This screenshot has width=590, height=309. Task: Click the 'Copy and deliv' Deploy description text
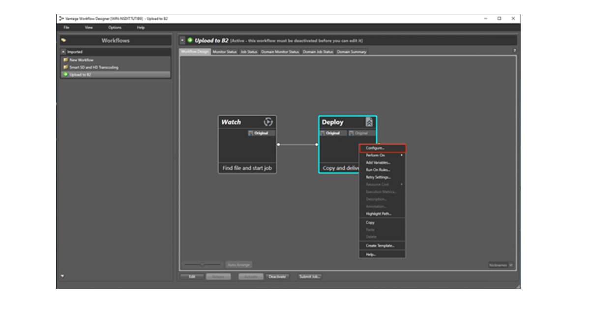(341, 168)
